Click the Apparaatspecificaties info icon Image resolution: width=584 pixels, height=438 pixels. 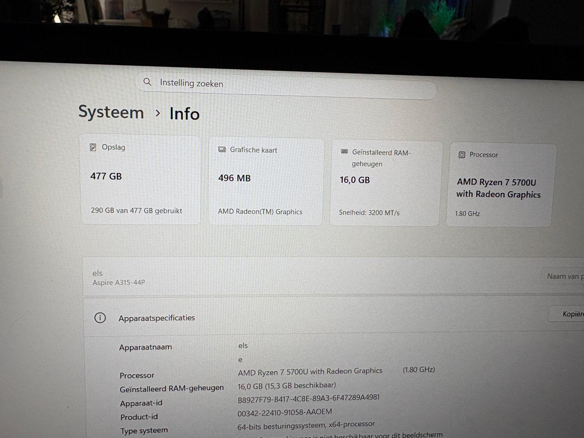[x=100, y=318]
